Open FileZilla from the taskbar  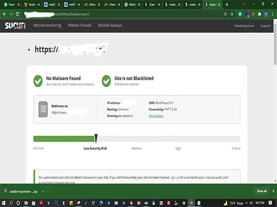pyautogui.click(x=169, y=203)
